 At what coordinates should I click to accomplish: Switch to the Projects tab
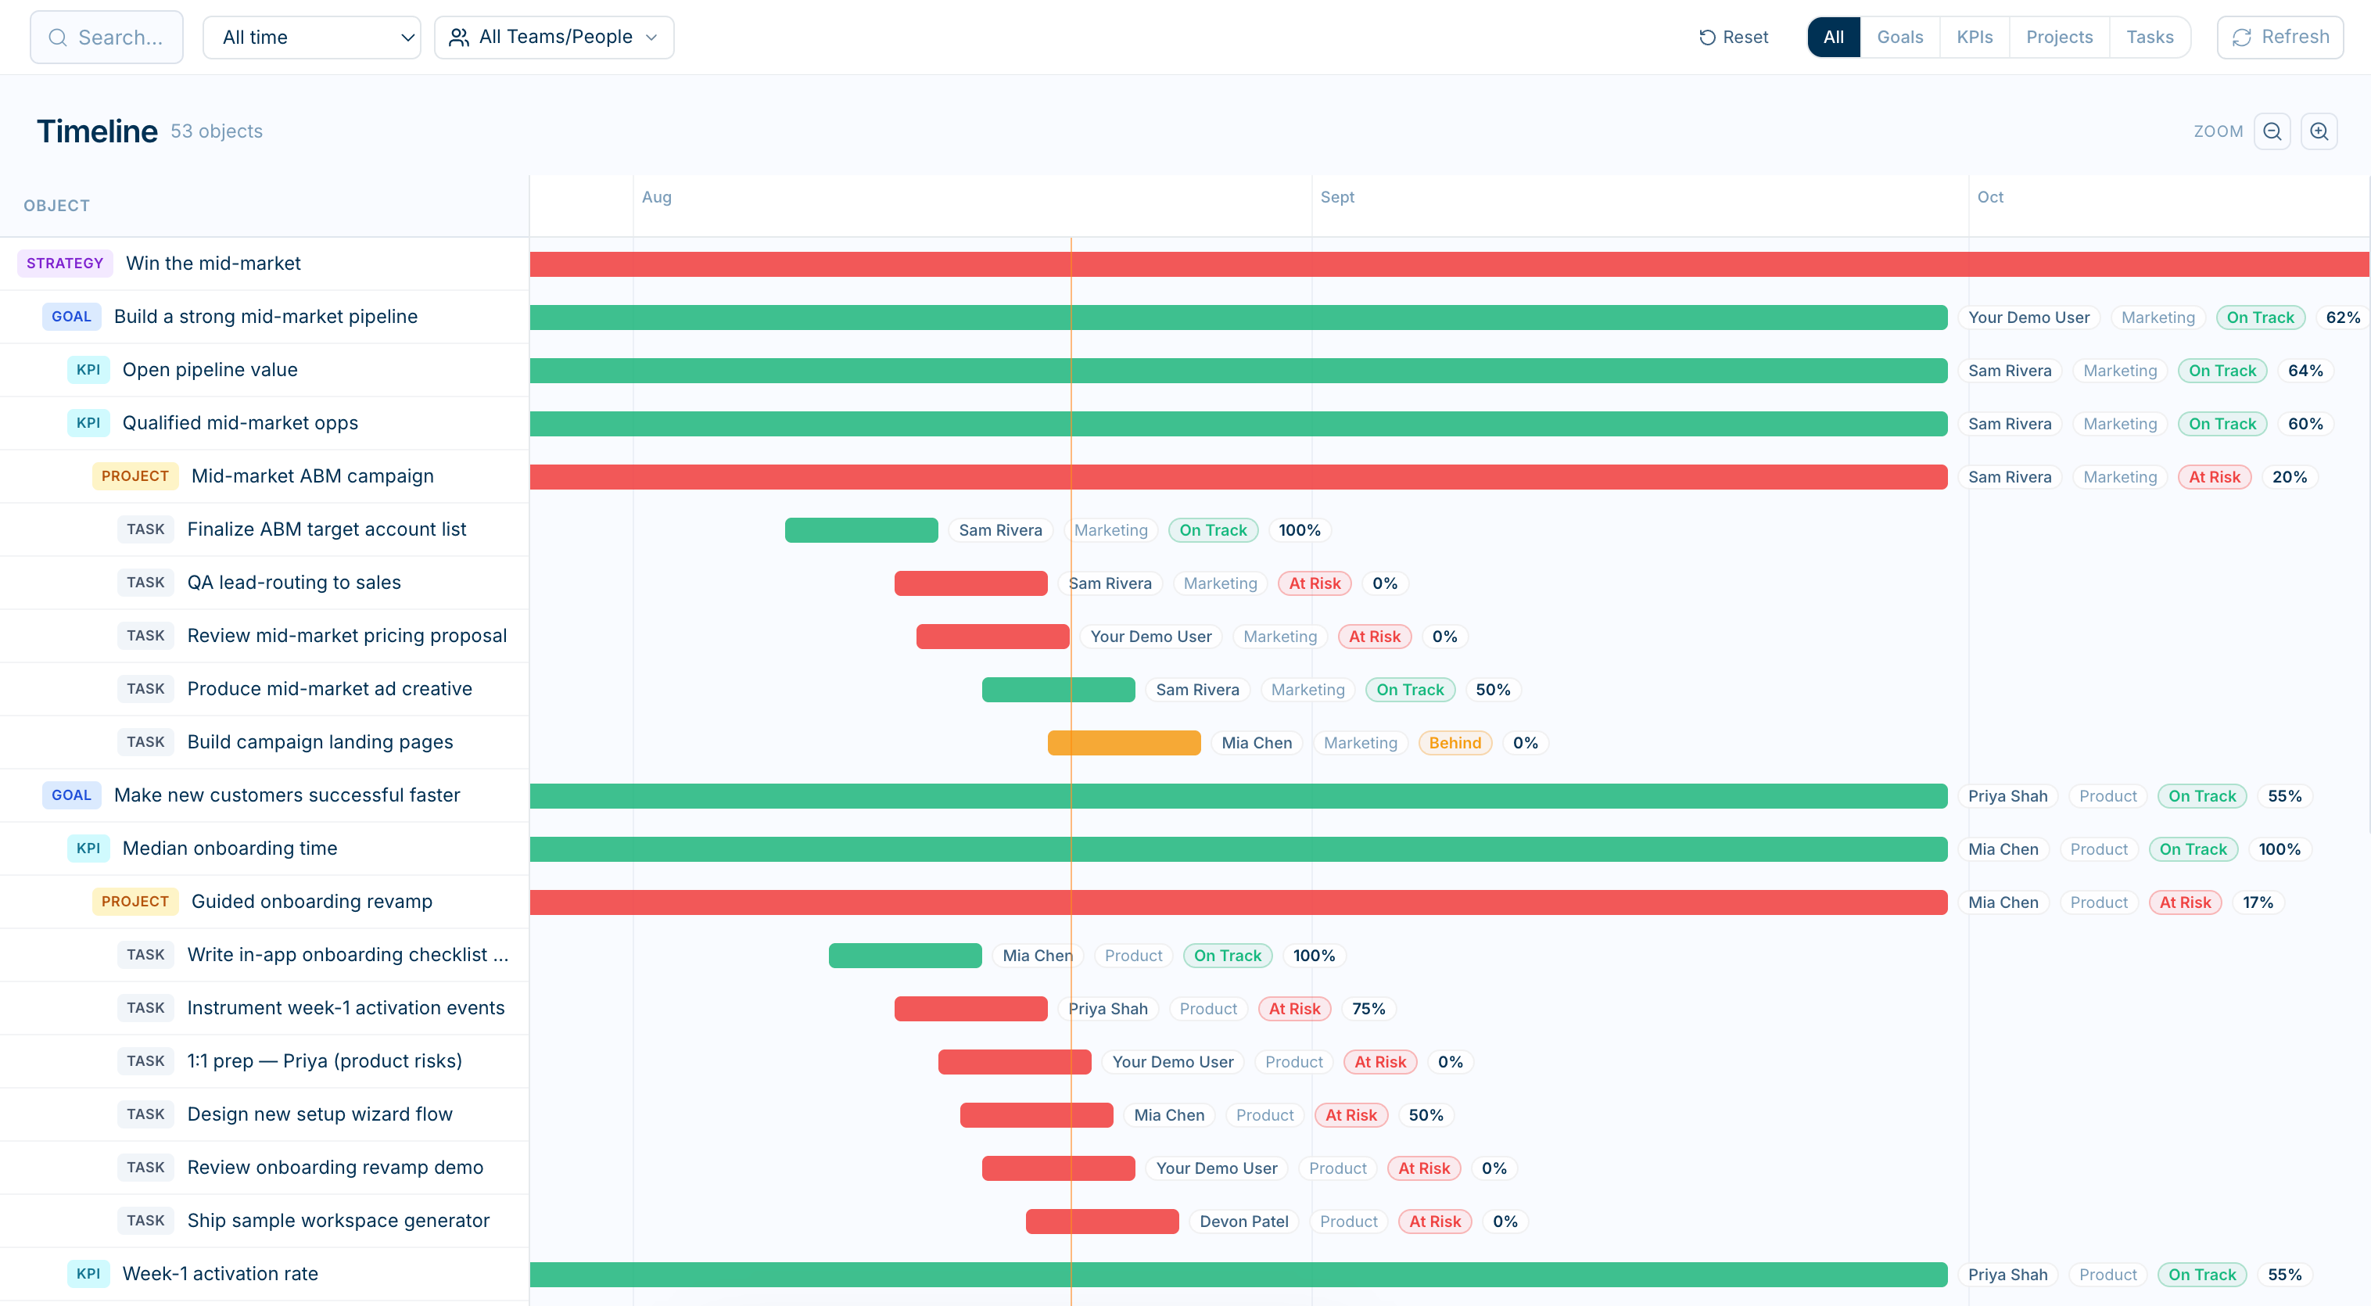click(2059, 38)
